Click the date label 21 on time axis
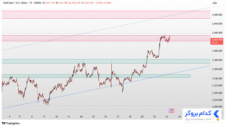Image resolution: width=226 pixels, height=127 pixels. click(142, 117)
